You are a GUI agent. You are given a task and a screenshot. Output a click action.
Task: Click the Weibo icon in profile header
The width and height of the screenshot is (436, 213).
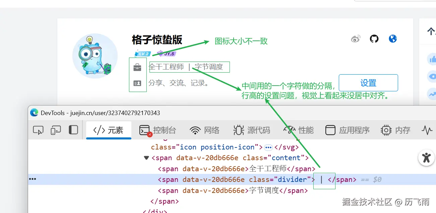click(356, 39)
